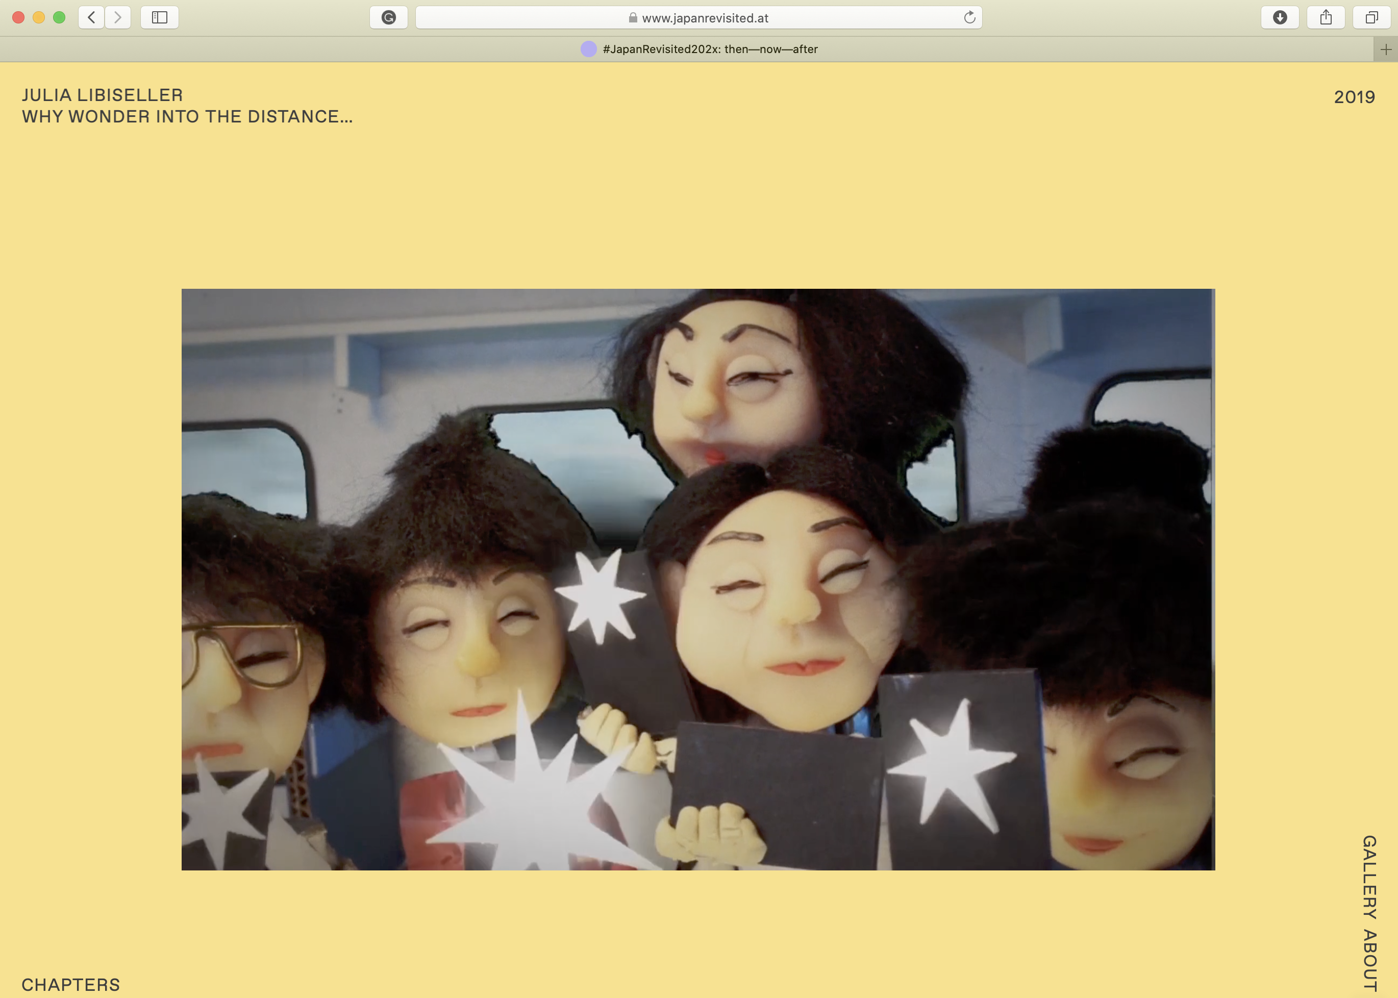Click the lock icon in address bar
This screenshot has width=1398, height=998.
[632, 18]
